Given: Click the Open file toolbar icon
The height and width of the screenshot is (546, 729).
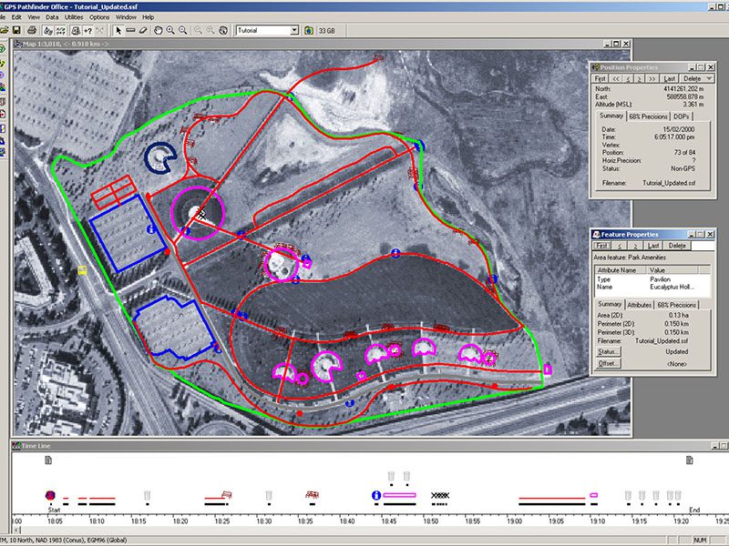Looking at the screenshot, I should pos(6,30).
